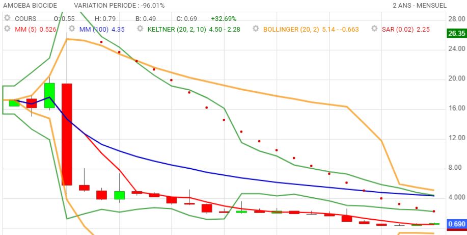Click the 28.00 axis label

pyautogui.click(x=457, y=19)
